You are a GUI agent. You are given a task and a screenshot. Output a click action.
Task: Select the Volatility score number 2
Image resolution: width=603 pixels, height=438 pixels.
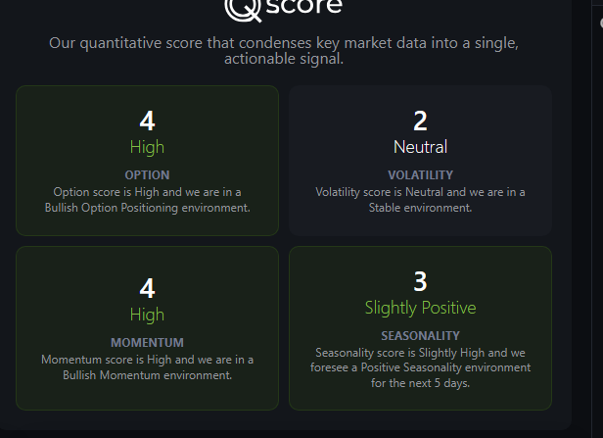point(420,121)
